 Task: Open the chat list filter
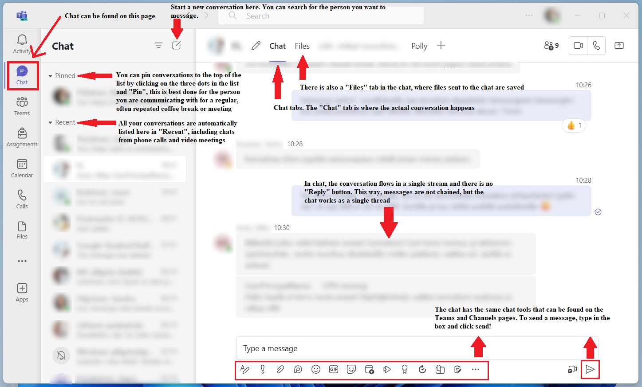(x=158, y=45)
